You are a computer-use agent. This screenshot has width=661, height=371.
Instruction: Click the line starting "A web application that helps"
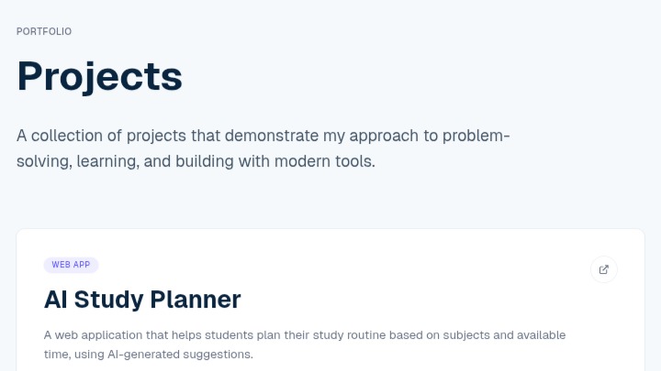click(305, 335)
